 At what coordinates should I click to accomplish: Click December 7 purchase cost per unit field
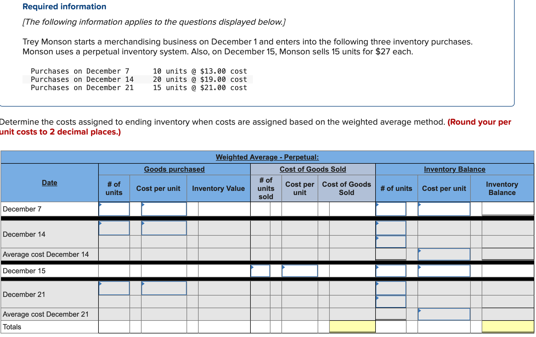[x=164, y=209]
